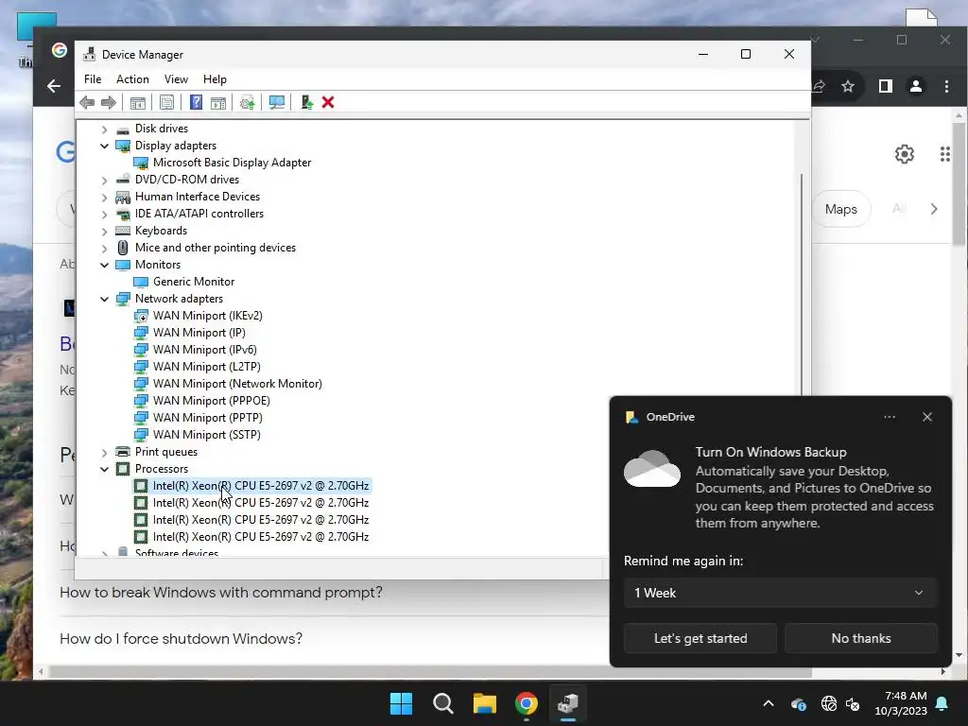This screenshot has width=968, height=726.
Task: Click the blue Help question-mark toolbar icon
Action: click(196, 102)
